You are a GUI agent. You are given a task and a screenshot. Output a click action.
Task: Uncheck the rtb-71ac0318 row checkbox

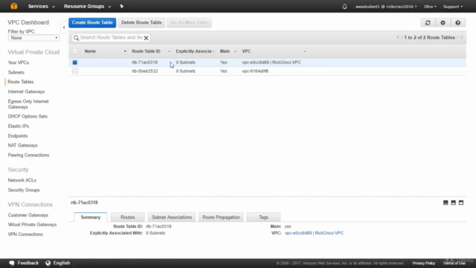pos(75,63)
